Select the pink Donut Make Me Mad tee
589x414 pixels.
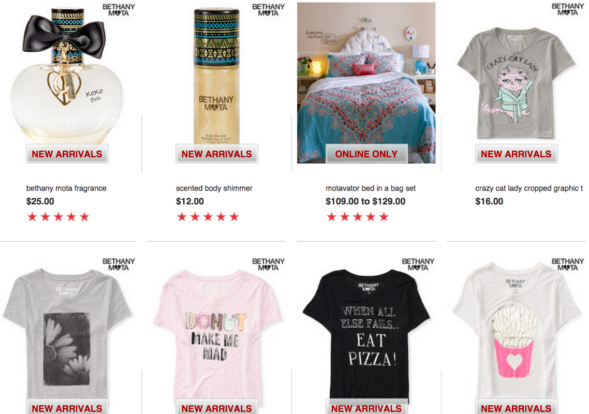[x=217, y=334]
